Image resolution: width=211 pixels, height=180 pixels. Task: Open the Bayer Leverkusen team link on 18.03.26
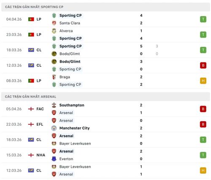coord(75,144)
